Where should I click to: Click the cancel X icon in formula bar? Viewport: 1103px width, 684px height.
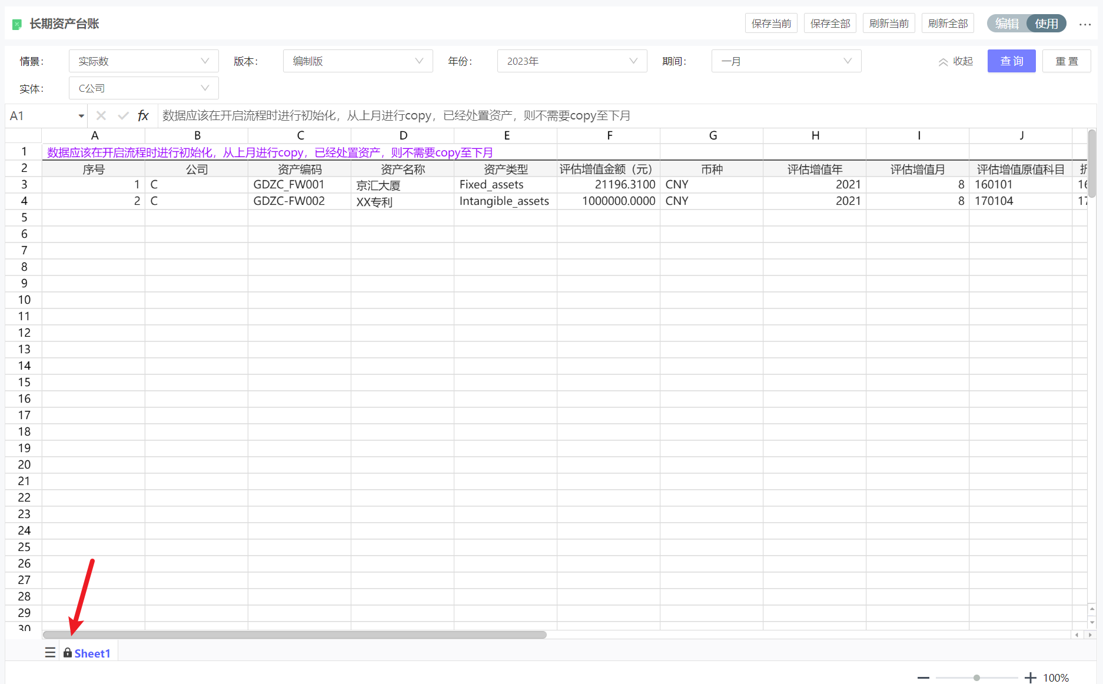click(x=101, y=116)
